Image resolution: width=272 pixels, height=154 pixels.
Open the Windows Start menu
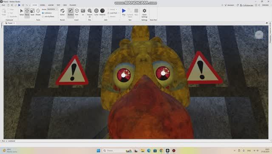pos(98,151)
